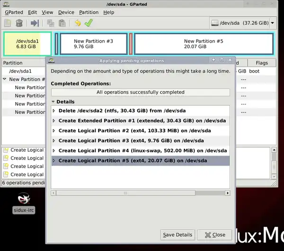
Task: Click the Undo last operation icon
Action: (77, 23)
